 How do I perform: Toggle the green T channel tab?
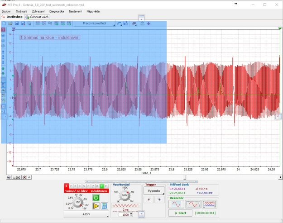(101, 186)
